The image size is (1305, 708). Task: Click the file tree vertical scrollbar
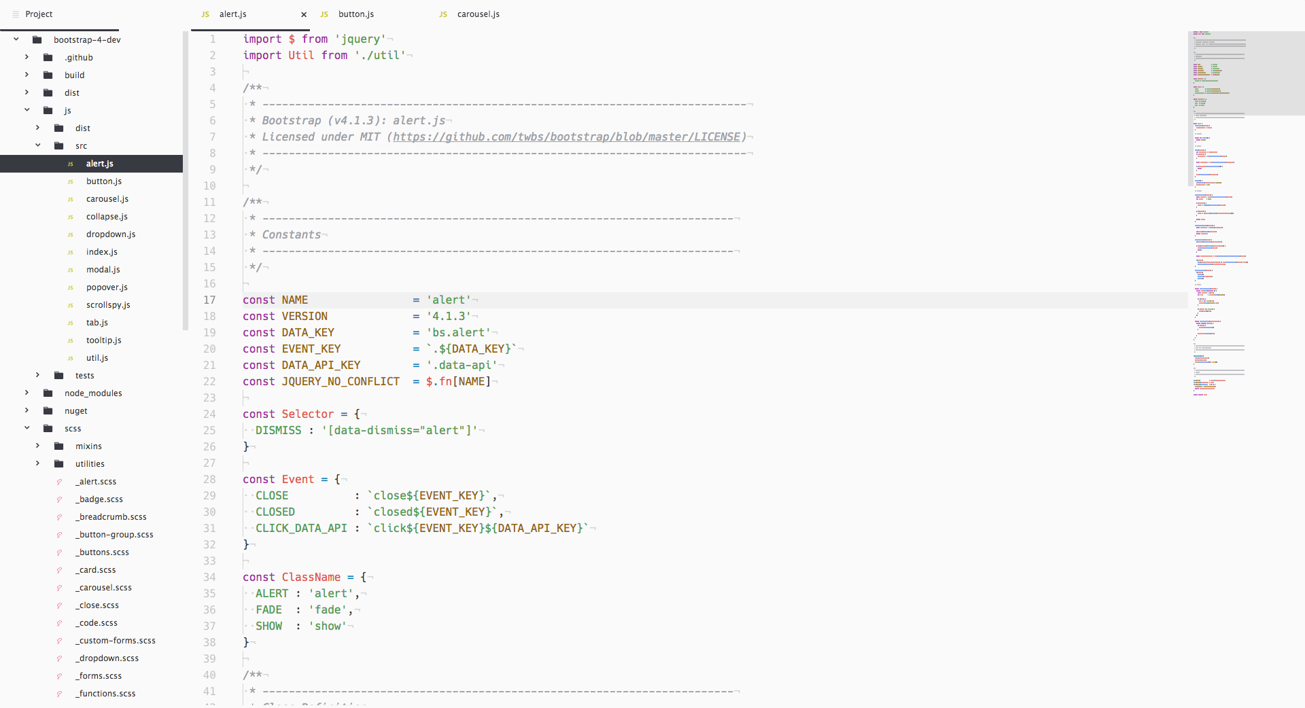[x=185, y=181]
